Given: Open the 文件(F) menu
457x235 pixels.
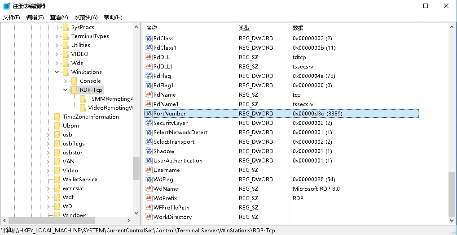Looking at the screenshot, I should click(12, 17).
